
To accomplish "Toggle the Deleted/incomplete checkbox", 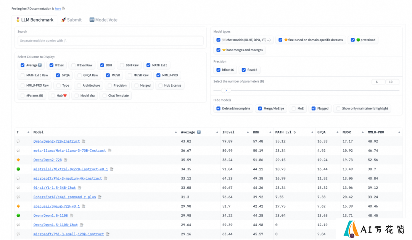I will 218,109.
